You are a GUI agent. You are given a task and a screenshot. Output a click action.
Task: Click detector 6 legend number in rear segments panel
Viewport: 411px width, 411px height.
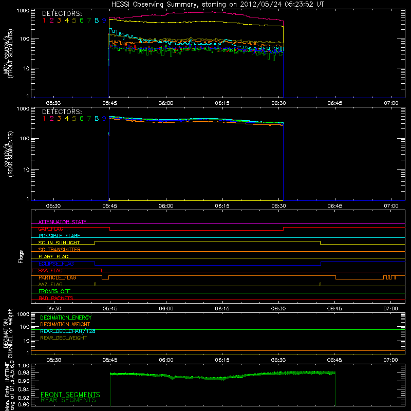click(x=82, y=119)
